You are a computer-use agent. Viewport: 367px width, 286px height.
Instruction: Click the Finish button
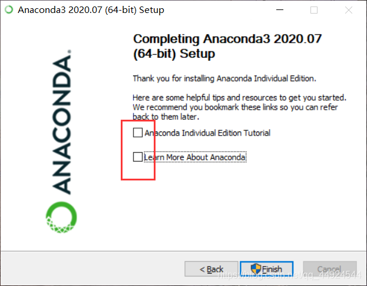267,269
